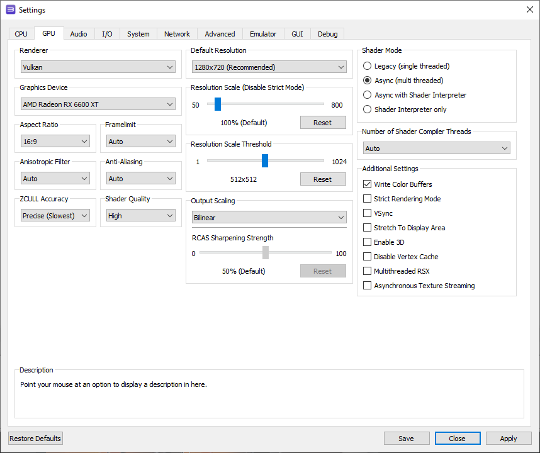540x453 pixels.
Task: Click the Restore Defaults button
Action: (35, 438)
